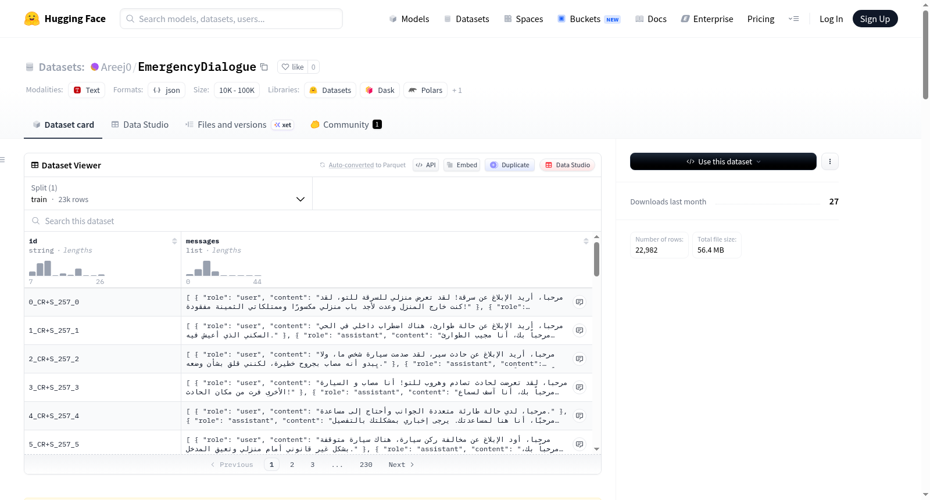Viewport: 930px width, 500px height.
Task: Open Docs in top navigation
Action: (x=651, y=19)
